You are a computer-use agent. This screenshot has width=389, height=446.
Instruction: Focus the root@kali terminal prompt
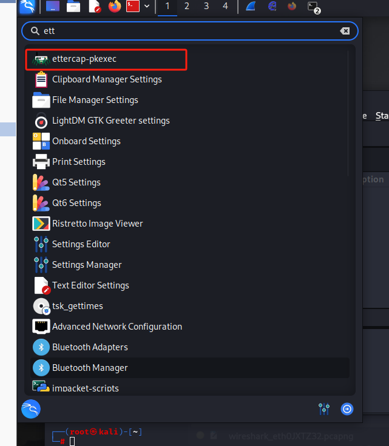point(97,437)
